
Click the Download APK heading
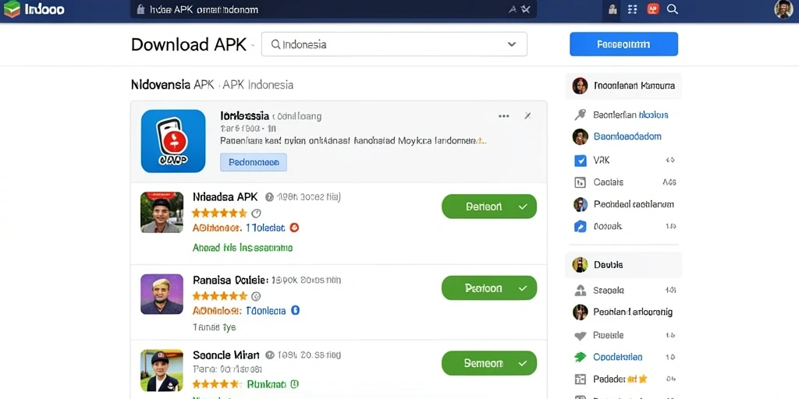pos(189,44)
